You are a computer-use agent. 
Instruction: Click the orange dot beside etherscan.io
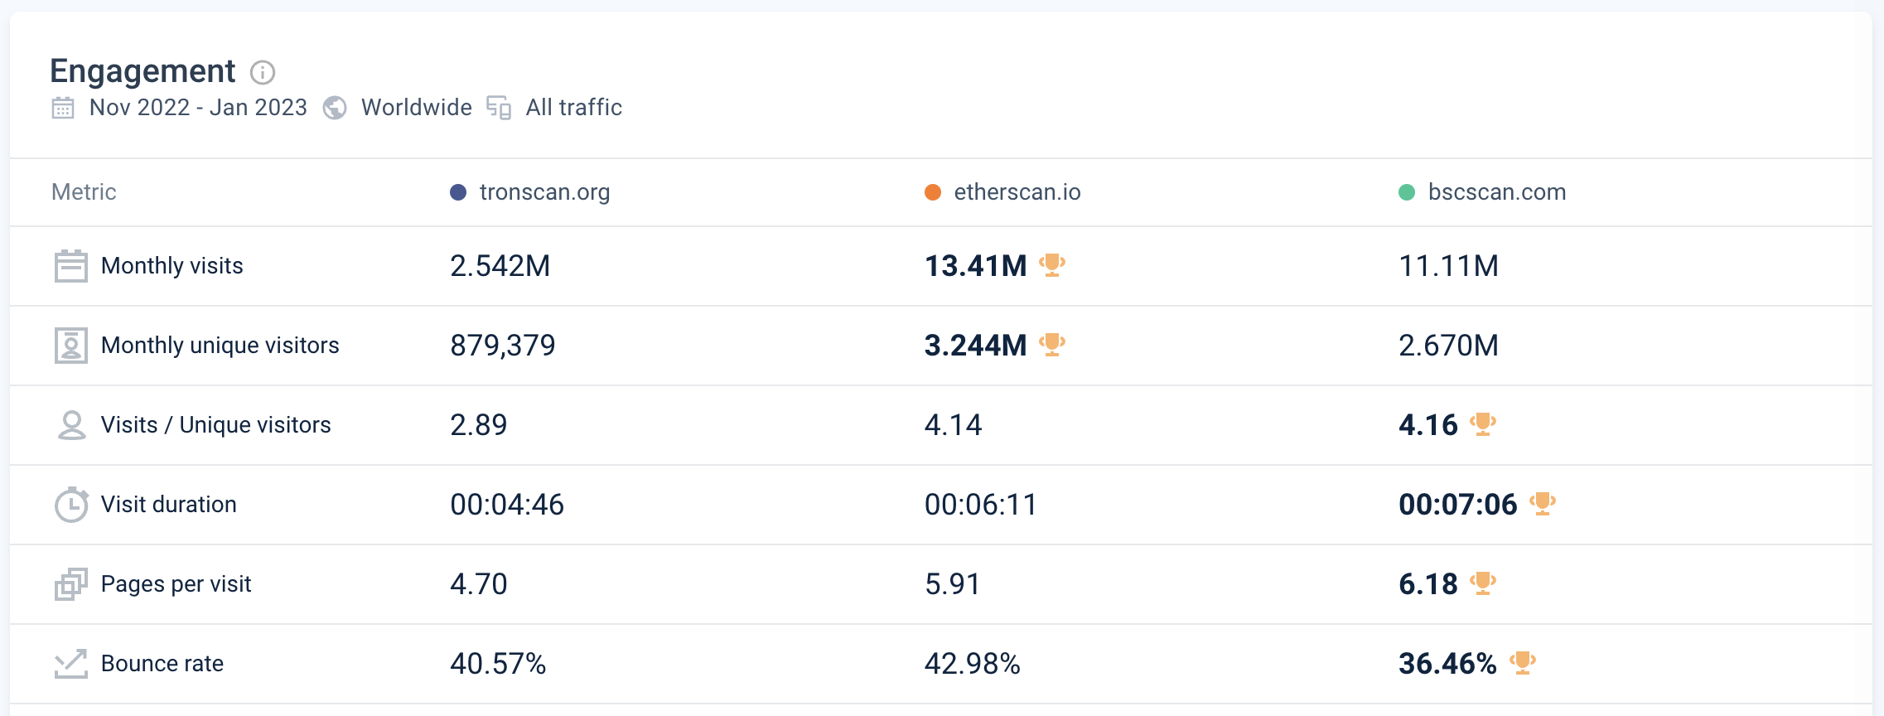point(933,192)
